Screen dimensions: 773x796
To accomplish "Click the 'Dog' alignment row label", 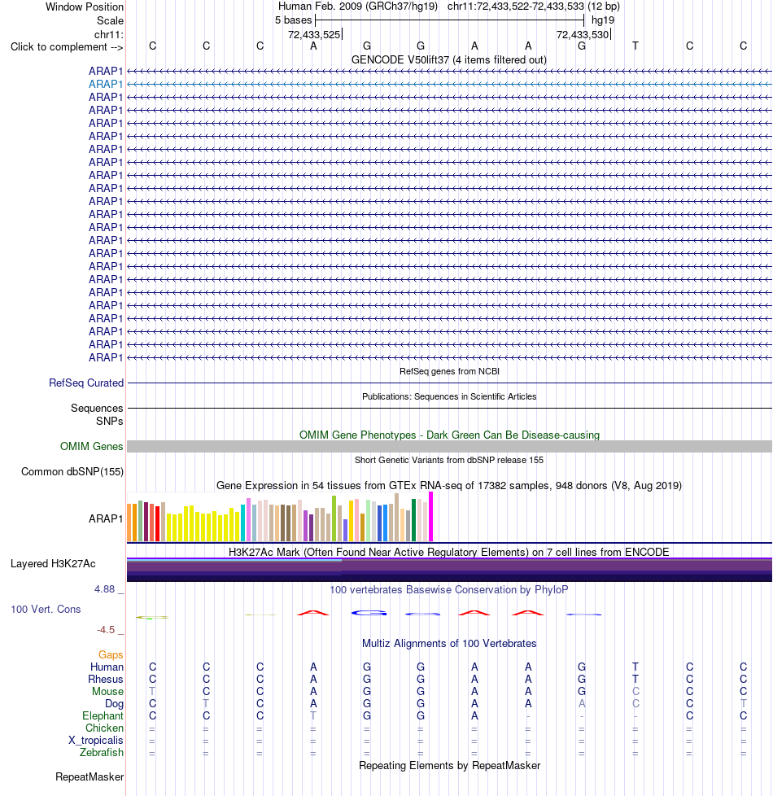I will [114, 703].
